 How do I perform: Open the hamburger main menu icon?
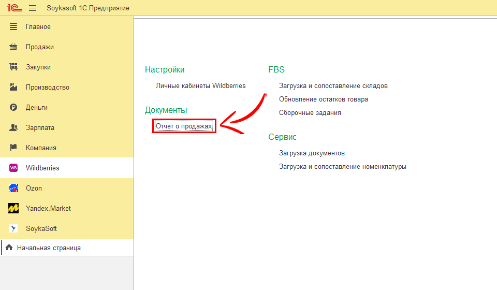click(33, 8)
